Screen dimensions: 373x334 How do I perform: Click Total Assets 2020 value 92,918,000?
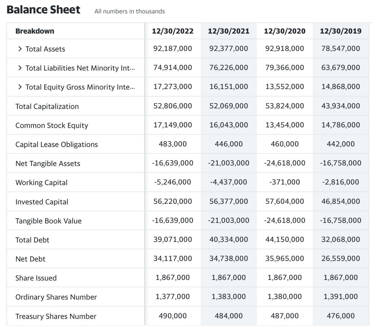pyautogui.click(x=285, y=48)
